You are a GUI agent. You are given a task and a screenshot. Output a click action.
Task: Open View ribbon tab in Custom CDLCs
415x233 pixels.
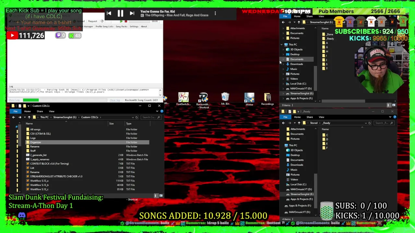pyautogui.click(x=52, y=111)
